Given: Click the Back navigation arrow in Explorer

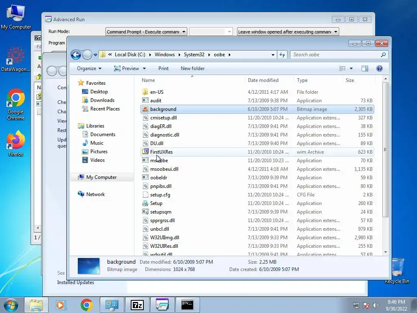Looking at the screenshot, I should tap(76, 55).
